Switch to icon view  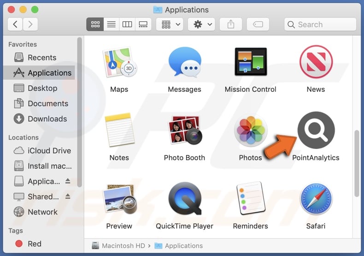[x=95, y=24]
